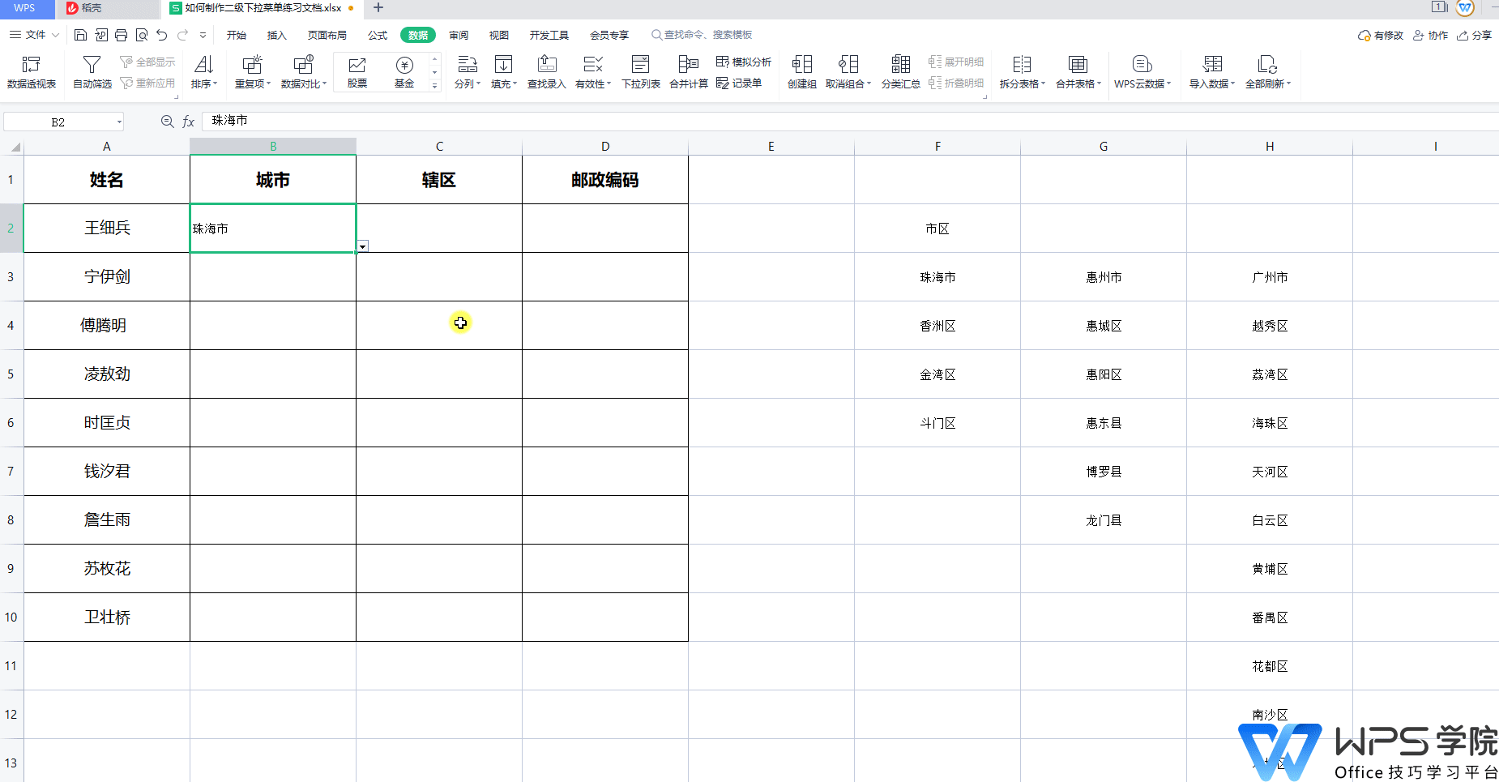Insert a 下拉列表 dropdown list
The height and width of the screenshot is (782, 1499).
tap(640, 71)
